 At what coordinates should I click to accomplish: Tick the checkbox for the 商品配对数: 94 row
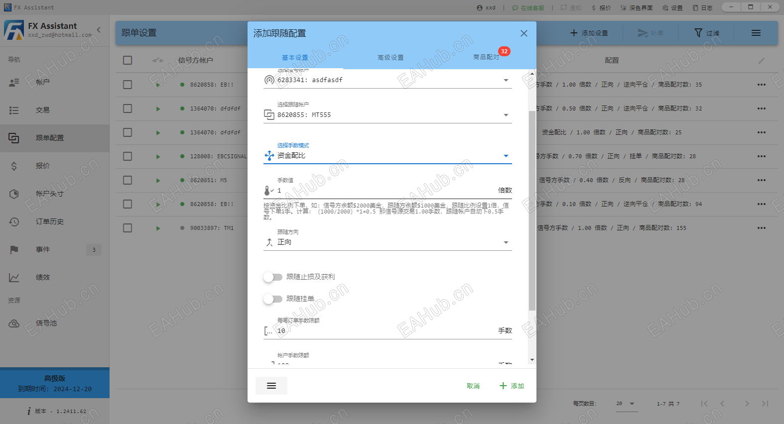[x=128, y=204]
